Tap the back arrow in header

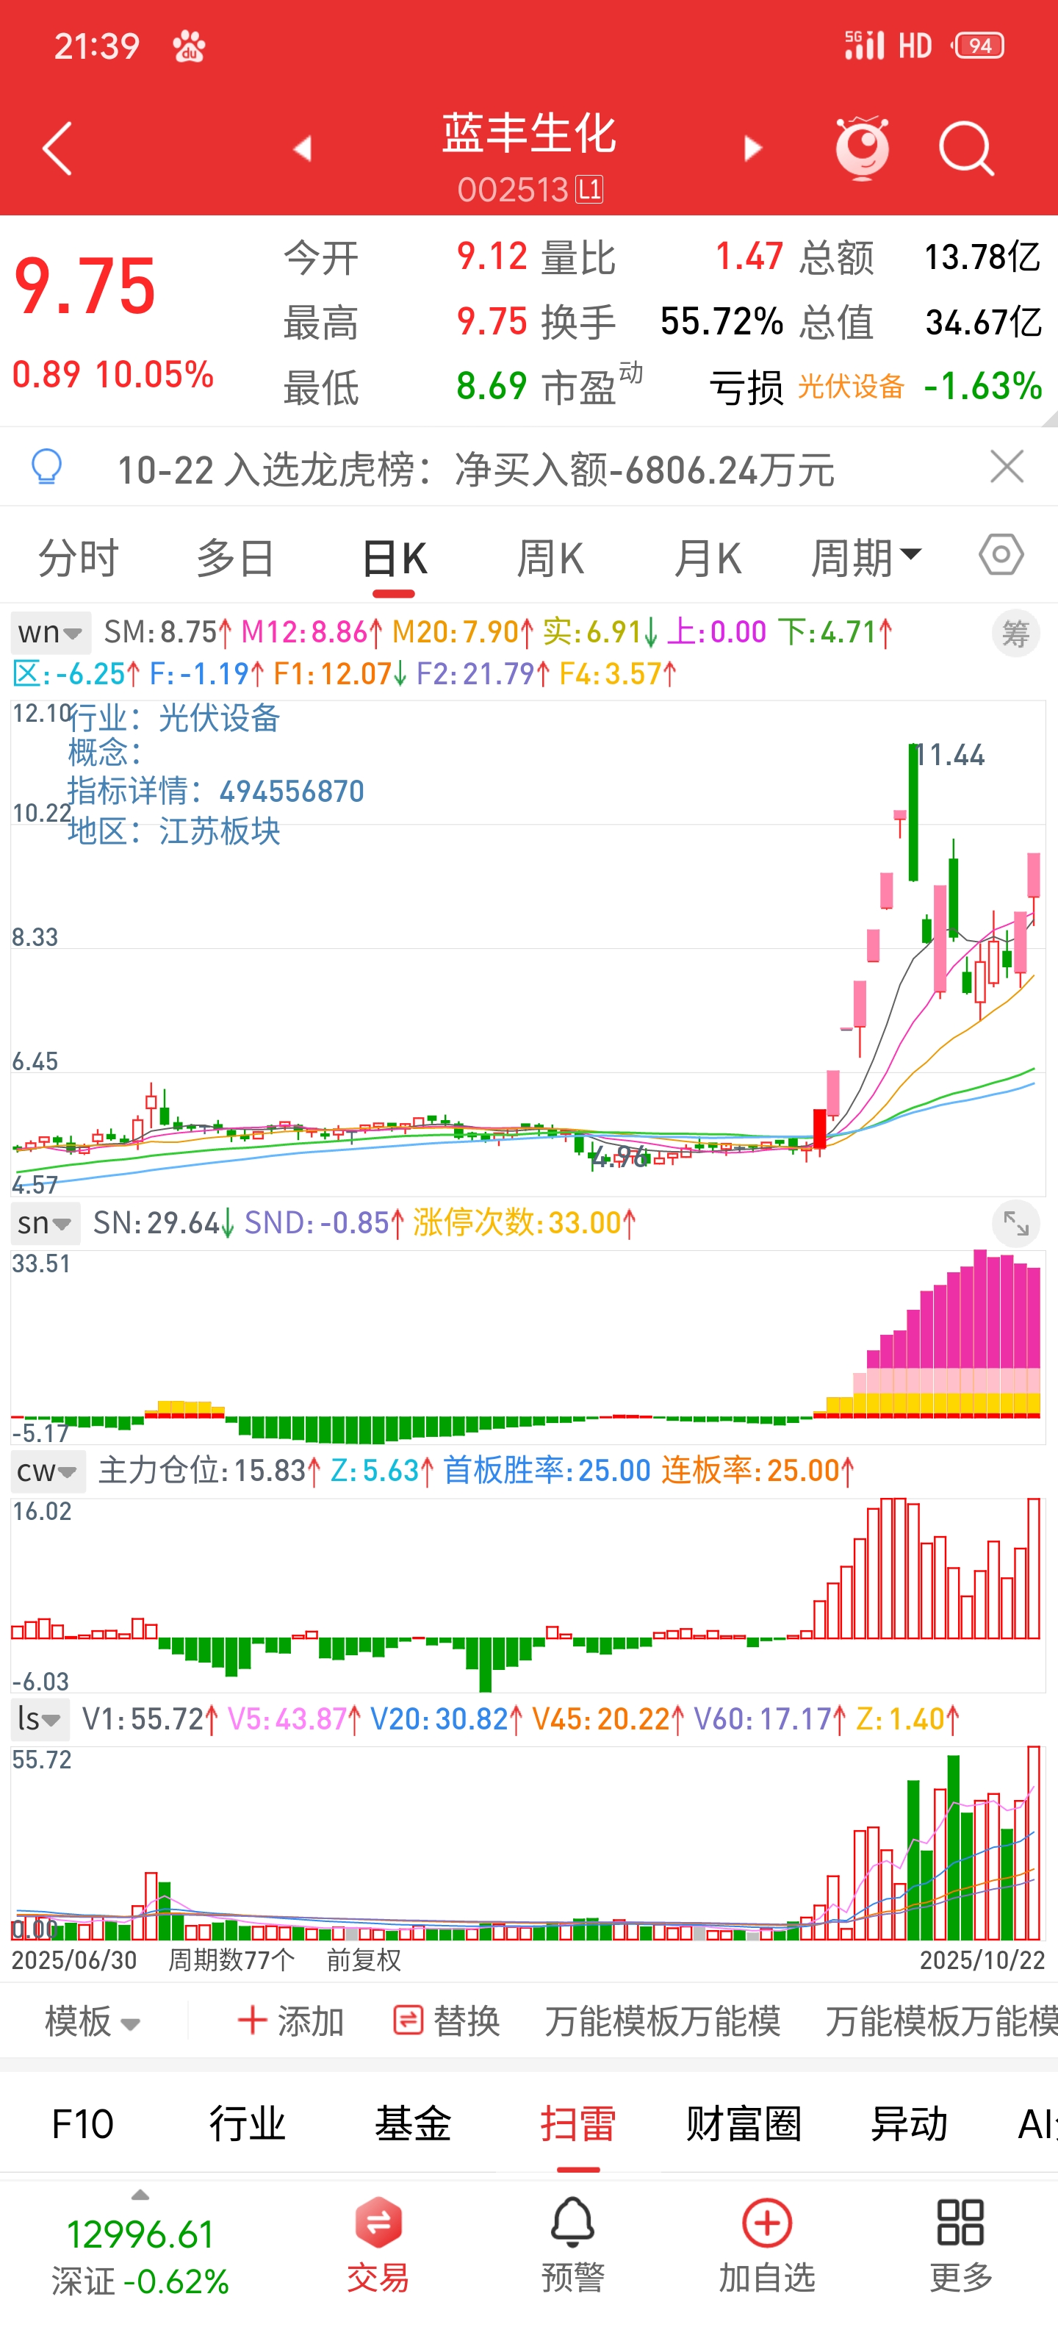point(57,148)
